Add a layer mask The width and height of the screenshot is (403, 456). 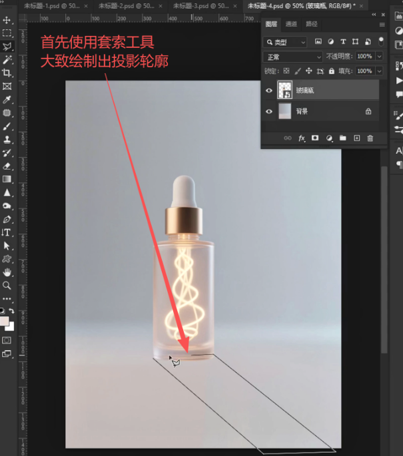click(315, 138)
